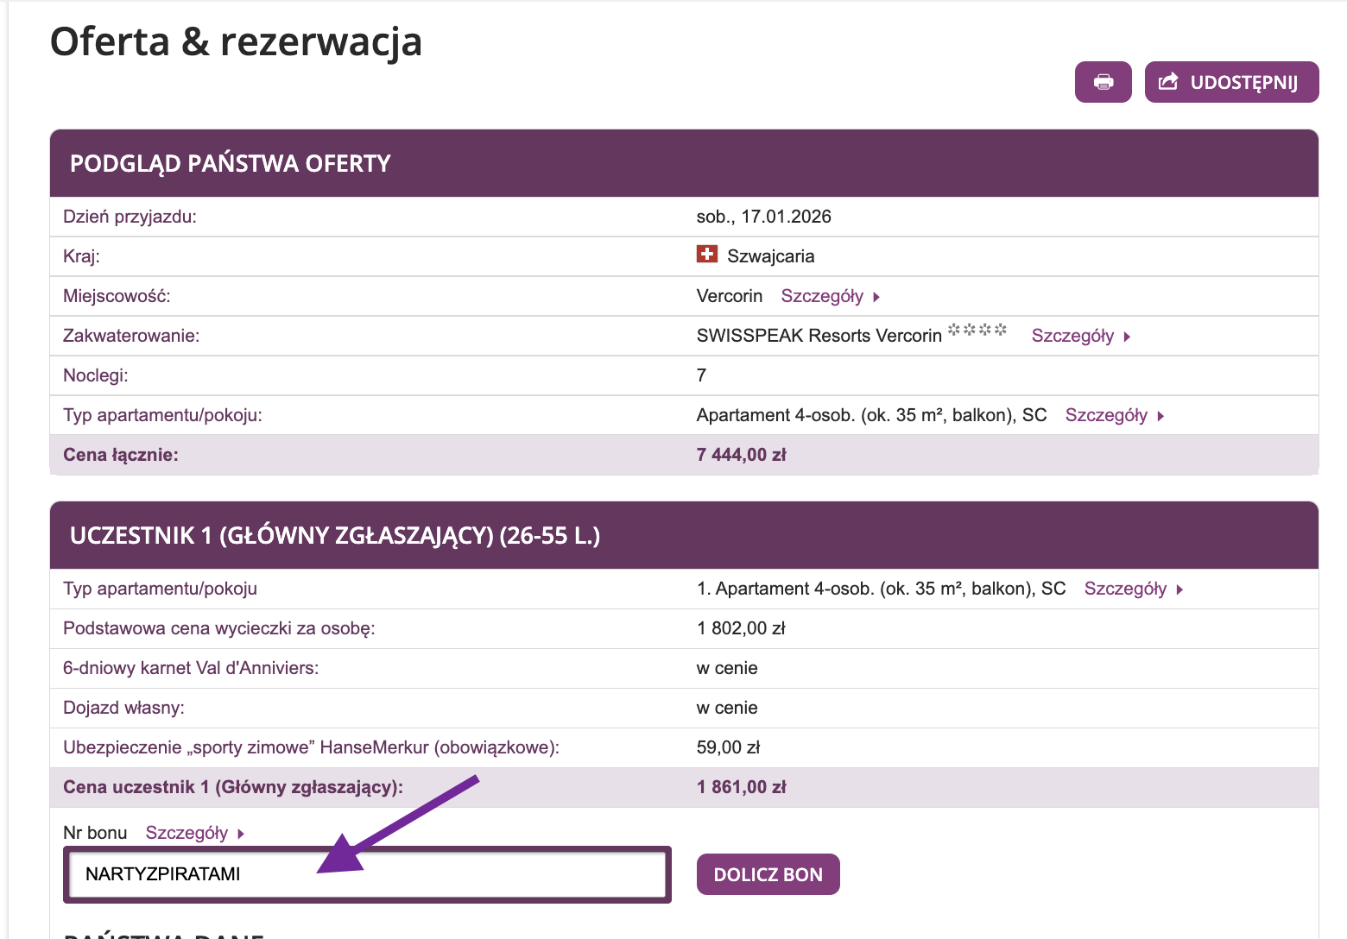Click the chevron beside Miejscowość Szczegóły link

(876, 297)
